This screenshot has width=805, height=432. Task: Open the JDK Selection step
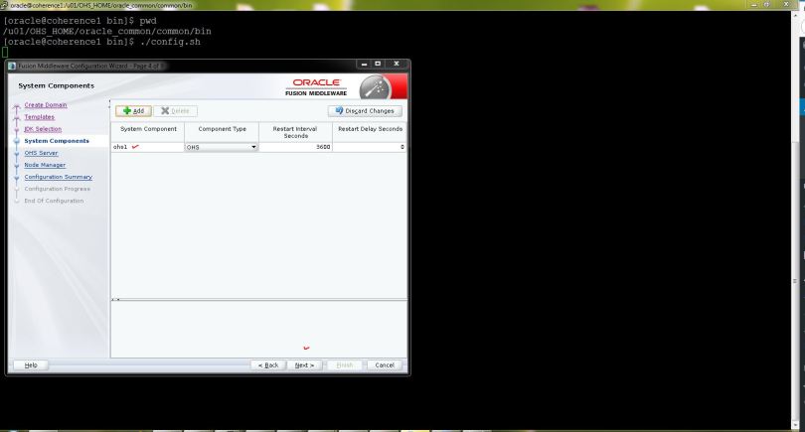click(x=43, y=129)
